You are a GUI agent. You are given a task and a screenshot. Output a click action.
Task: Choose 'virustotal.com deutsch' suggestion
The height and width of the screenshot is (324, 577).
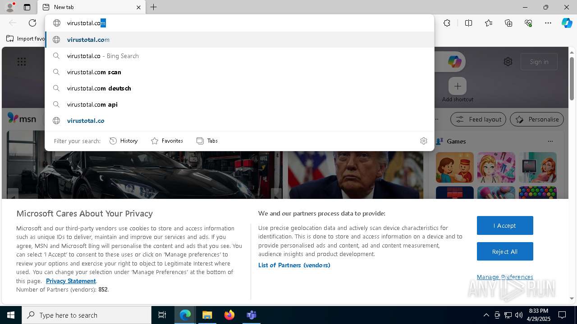[239, 88]
